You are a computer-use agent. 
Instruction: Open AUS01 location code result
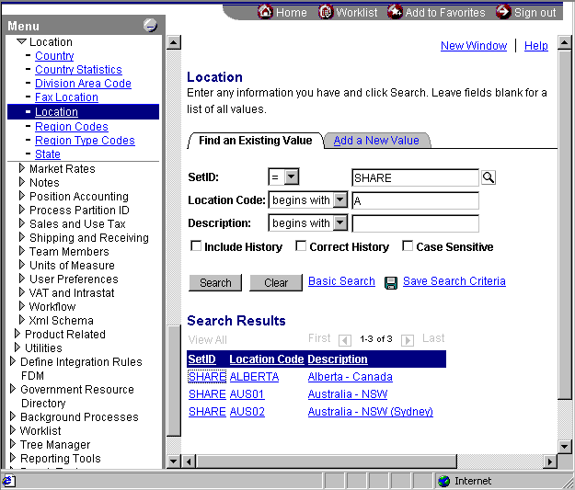247,394
